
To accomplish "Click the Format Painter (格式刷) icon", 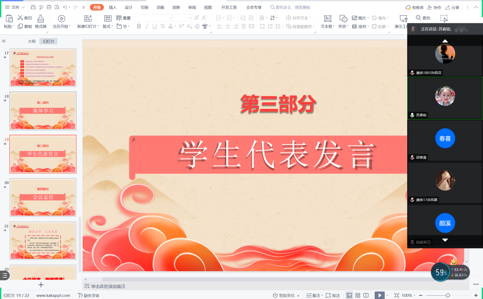I will tap(41, 19).
